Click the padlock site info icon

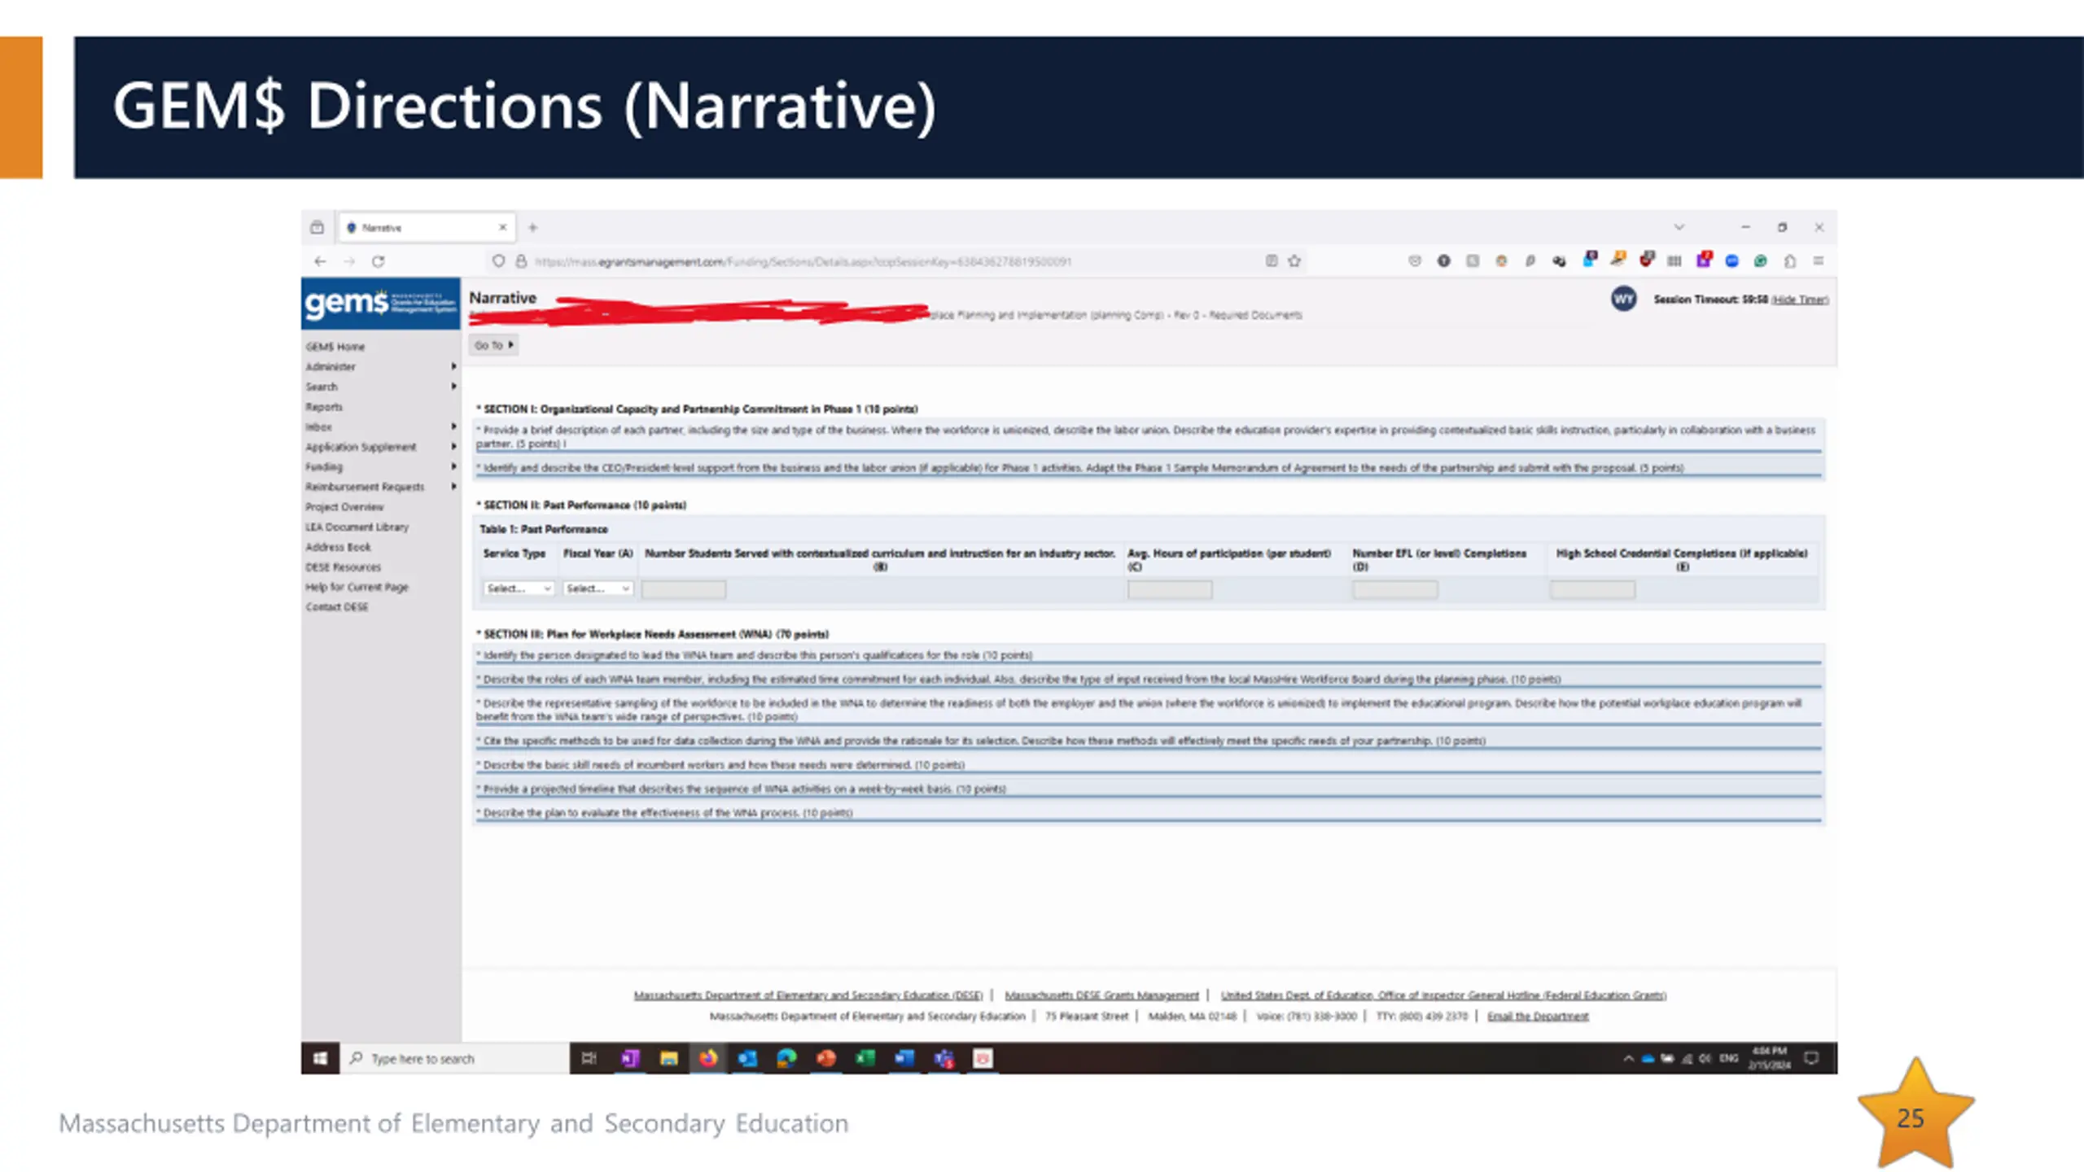click(522, 261)
